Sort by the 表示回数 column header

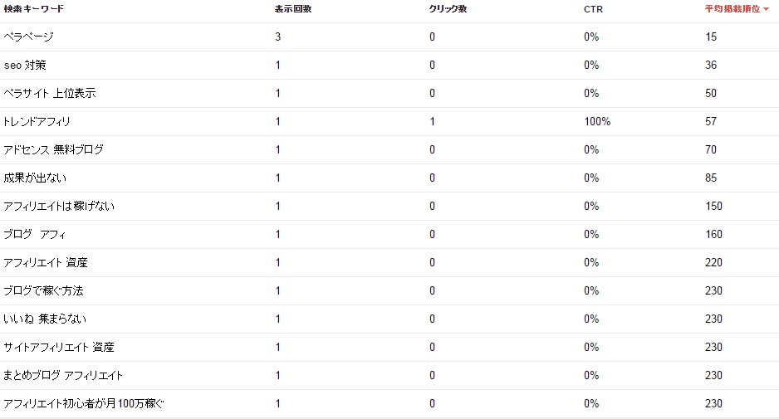pyautogui.click(x=293, y=8)
